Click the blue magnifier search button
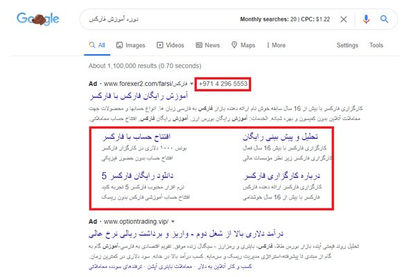The width and height of the screenshot is (416, 277). click(x=384, y=19)
